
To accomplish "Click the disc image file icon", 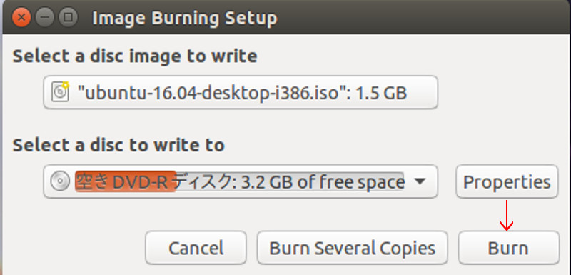I will 60,92.
